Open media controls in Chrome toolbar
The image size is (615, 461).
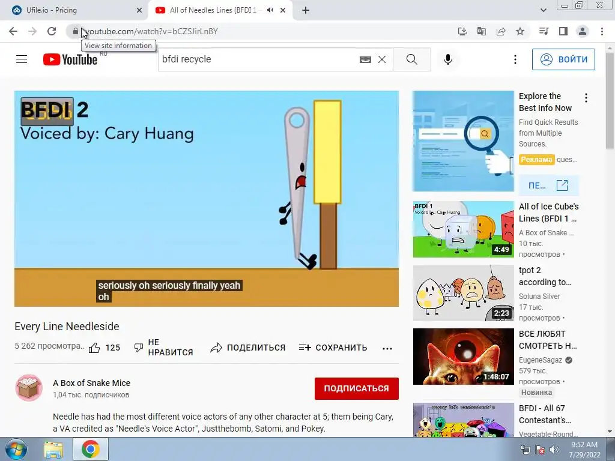544,31
